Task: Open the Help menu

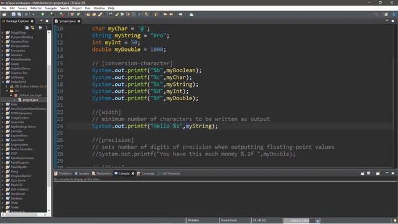Action: (111, 8)
